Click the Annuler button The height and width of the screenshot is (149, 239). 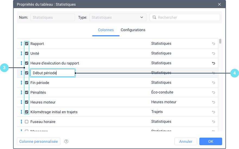186,141
